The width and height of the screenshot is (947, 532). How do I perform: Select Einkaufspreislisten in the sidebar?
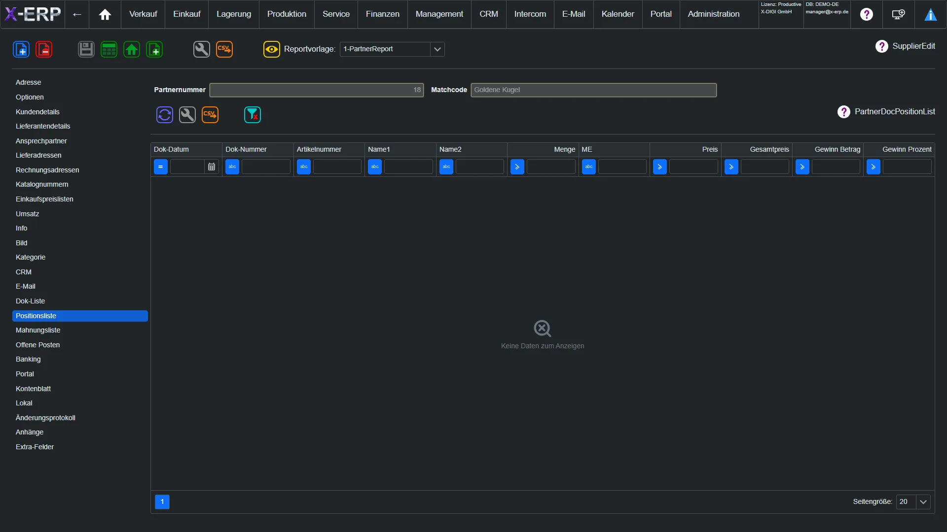(x=80, y=199)
